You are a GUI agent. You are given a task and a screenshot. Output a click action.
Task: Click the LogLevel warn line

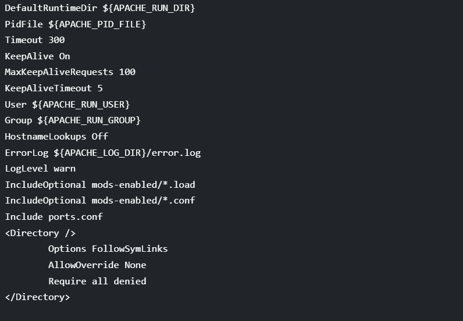pos(40,169)
